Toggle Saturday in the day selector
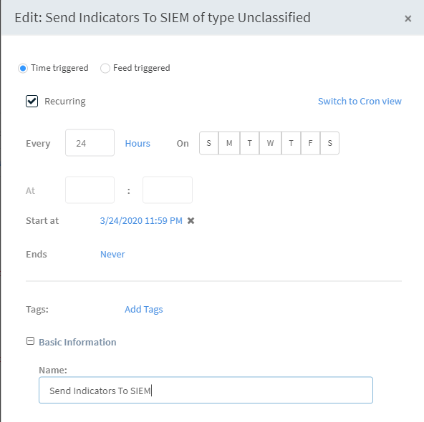Screen dimensions: 424x422 (330, 143)
